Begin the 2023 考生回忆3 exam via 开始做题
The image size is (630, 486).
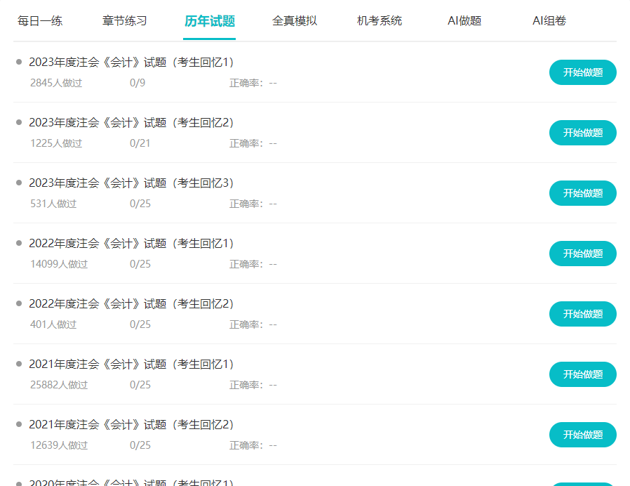[x=582, y=193]
